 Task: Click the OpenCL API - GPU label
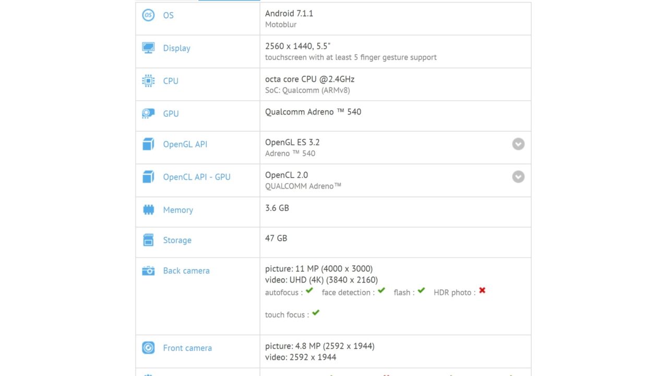(197, 177)
